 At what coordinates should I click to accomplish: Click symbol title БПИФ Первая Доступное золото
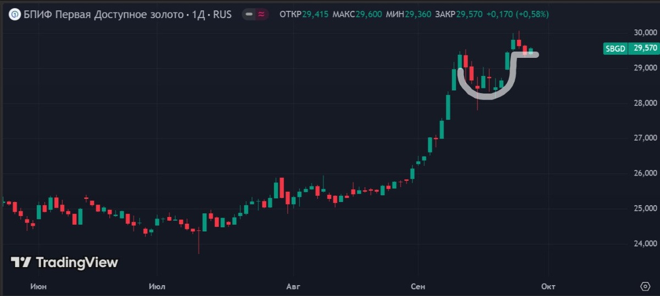(104, 14)
